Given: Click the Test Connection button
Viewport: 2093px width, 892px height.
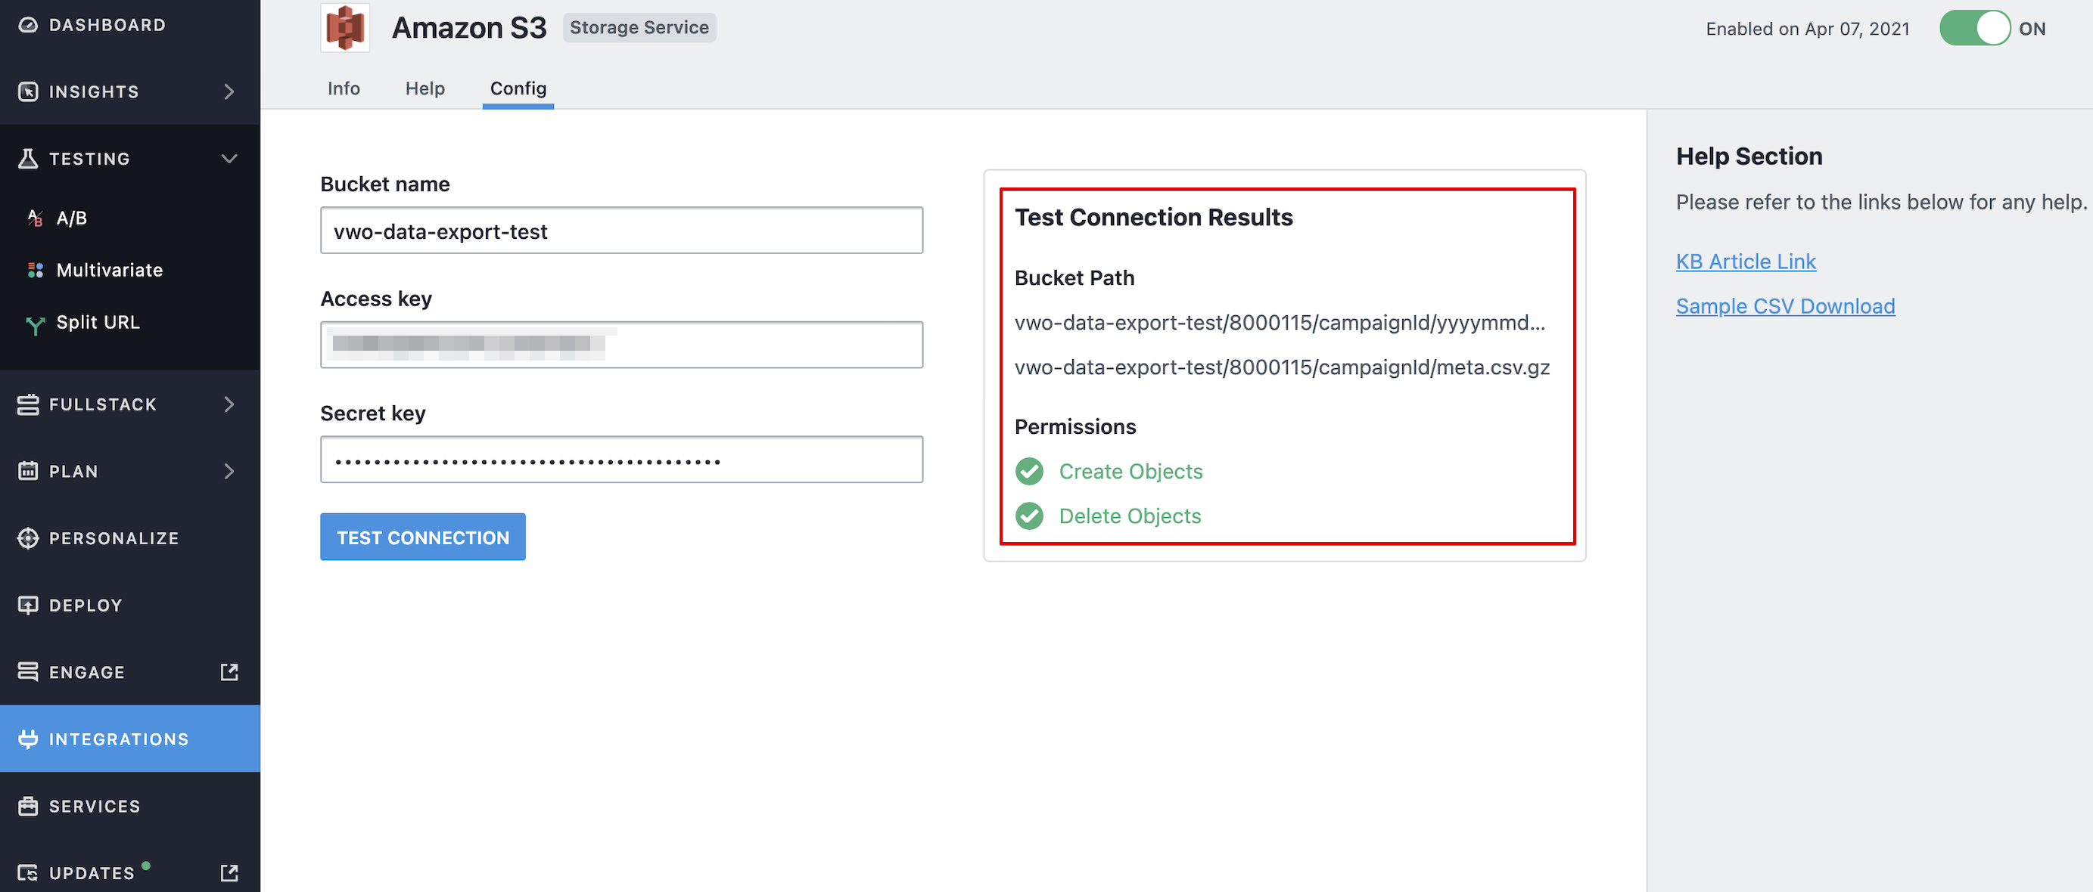Looking at the screenshot, I should tap(422, 537).
